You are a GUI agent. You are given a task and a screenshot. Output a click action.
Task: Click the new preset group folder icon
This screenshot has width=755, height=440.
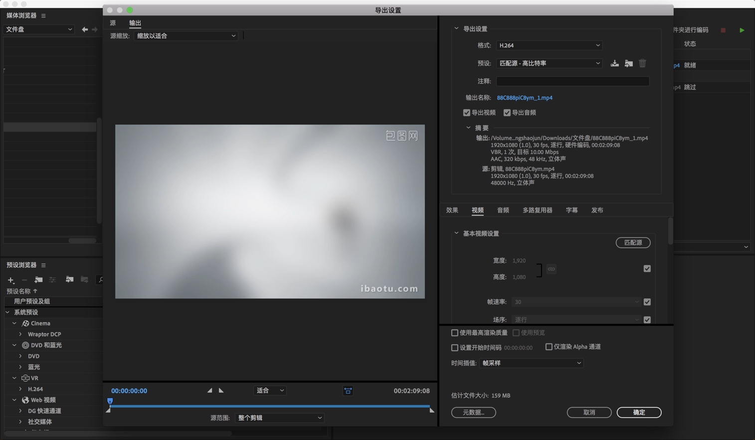pos(38,280)
